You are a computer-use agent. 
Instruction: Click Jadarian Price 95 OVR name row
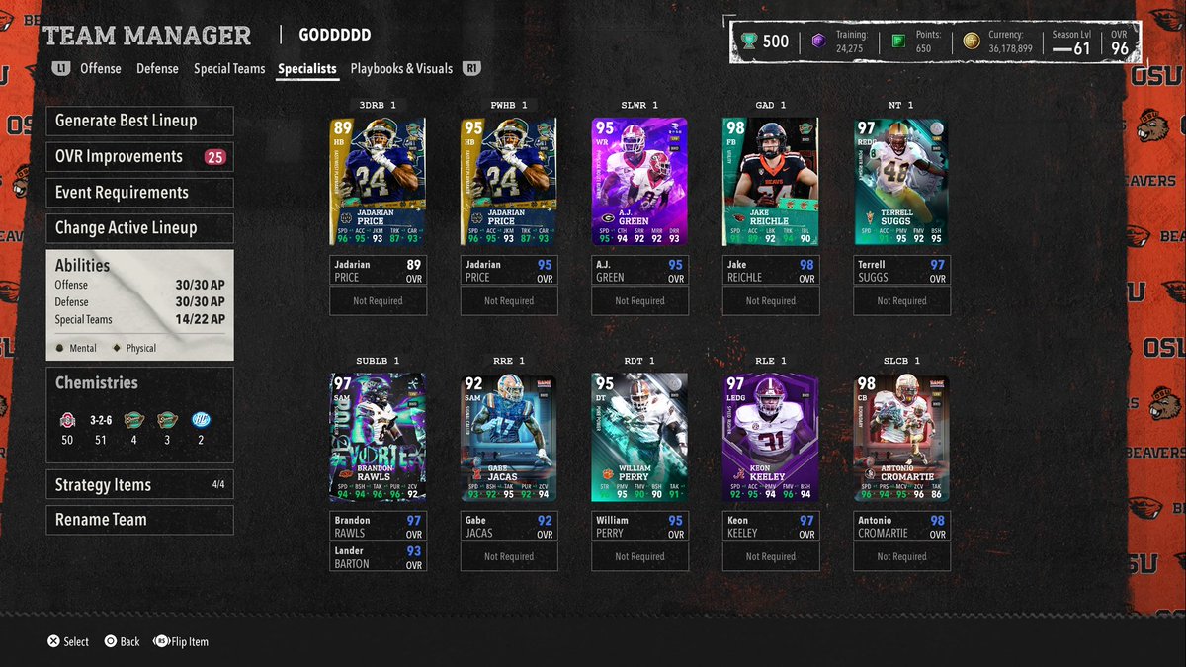click(x=509, y=271)
